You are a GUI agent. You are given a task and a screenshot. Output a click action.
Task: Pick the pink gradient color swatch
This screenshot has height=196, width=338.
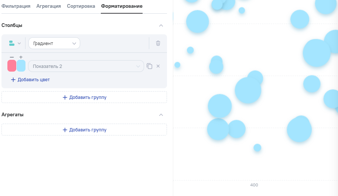coord(12,66)
